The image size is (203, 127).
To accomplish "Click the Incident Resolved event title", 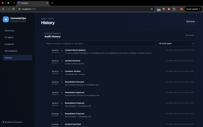I will 73,61.
